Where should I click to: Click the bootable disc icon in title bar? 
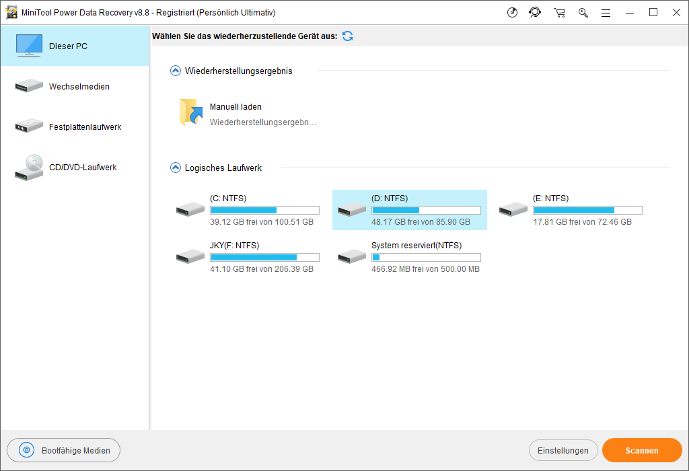[x=513, y=12]
